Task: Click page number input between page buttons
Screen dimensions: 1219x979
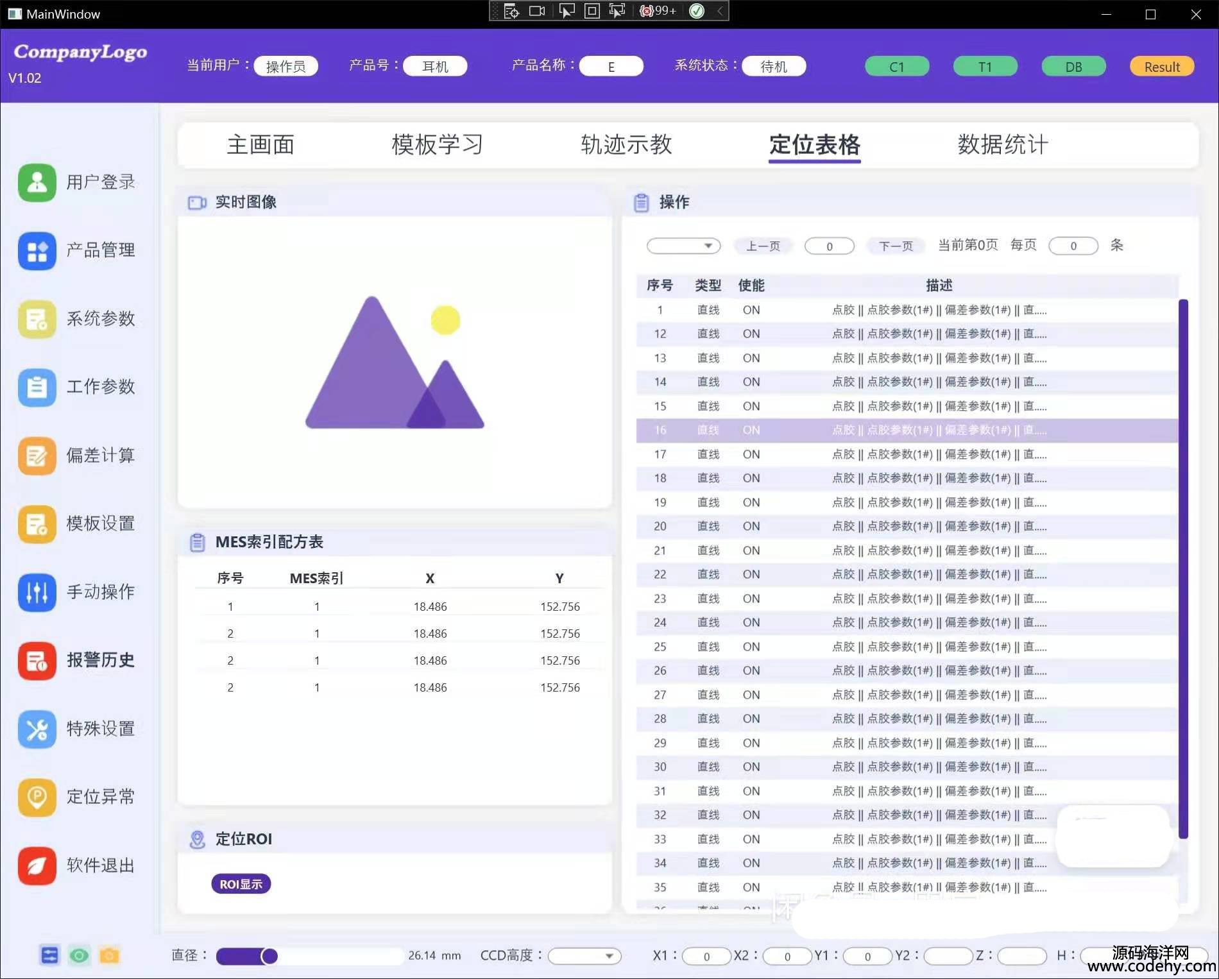Action: pos(830,246)
